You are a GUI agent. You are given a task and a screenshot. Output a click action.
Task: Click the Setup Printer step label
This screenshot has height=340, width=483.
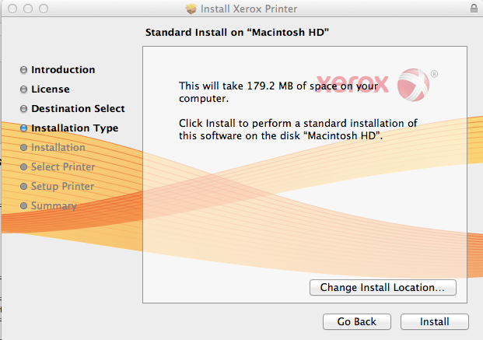62,187
